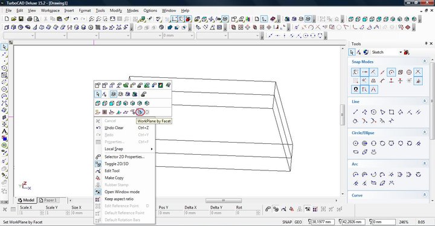Collapse the Arc section
Image resolution: width=435 pixels, height=226 pixels.
click(425, 164)
